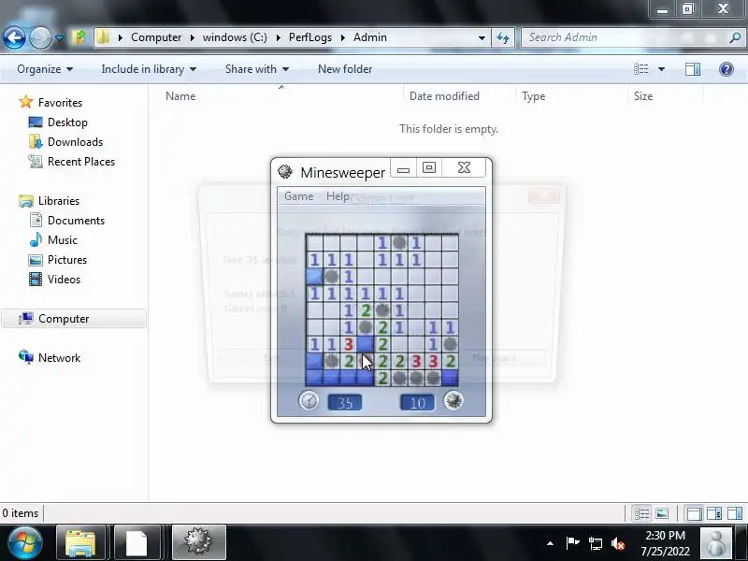Sort by the Size column header
The image size is (748, 561).
(x=643, y=96)
